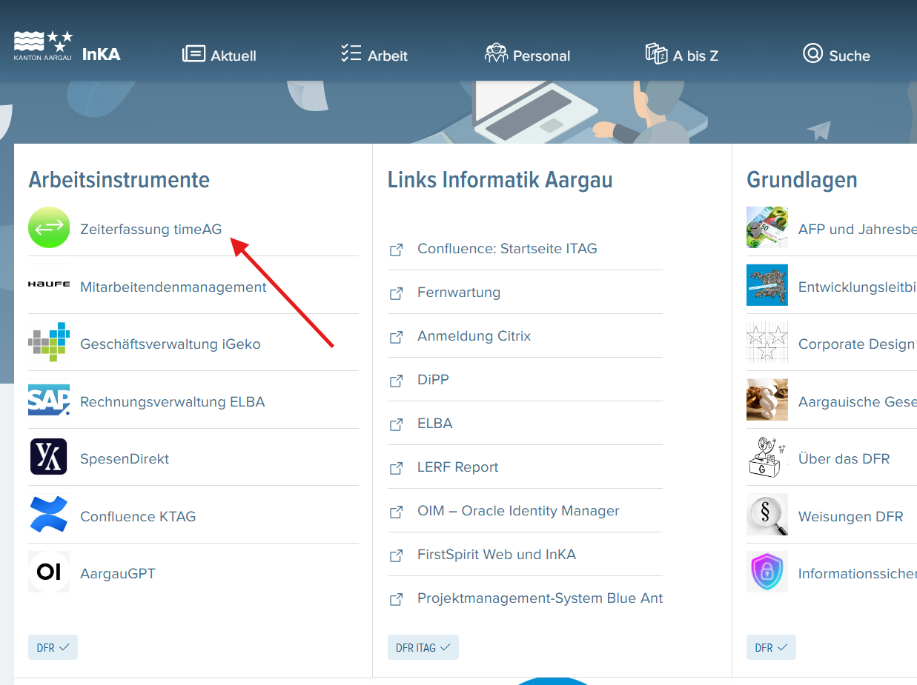Click the green timeAG arrows icon
This screenshot has height=685, width=917.
tap(49, 227)
